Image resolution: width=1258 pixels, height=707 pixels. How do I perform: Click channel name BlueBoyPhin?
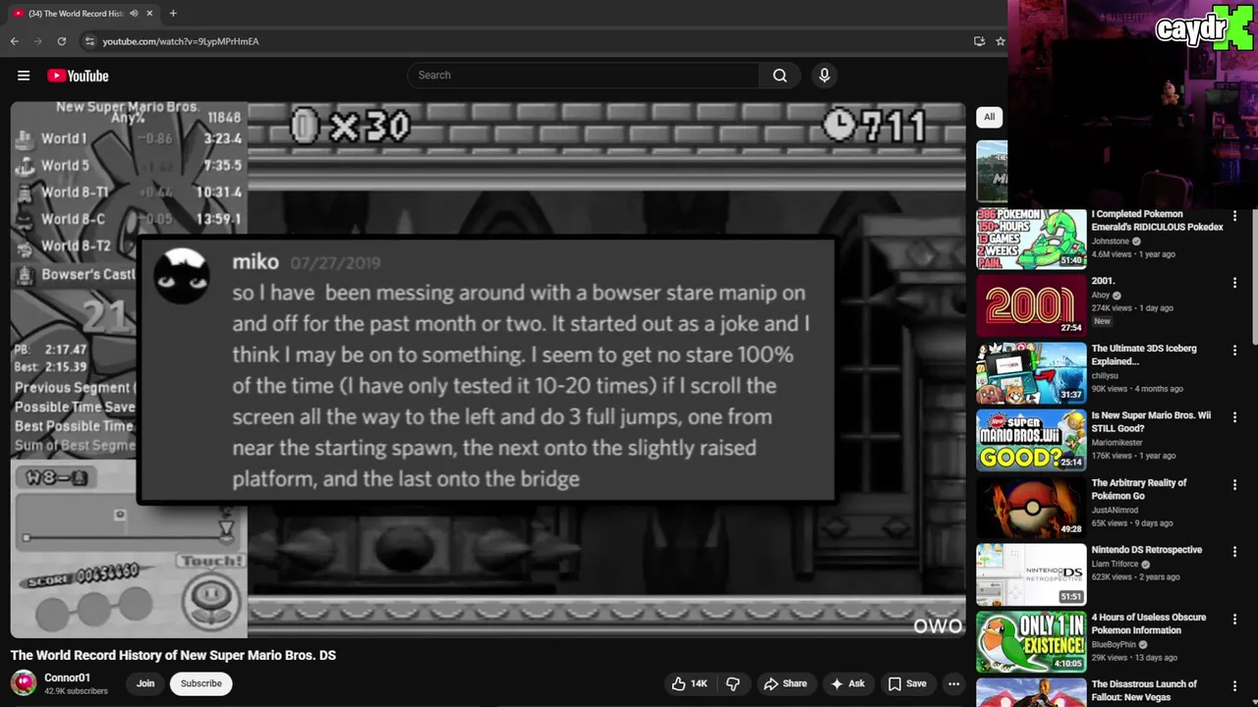1115,645
